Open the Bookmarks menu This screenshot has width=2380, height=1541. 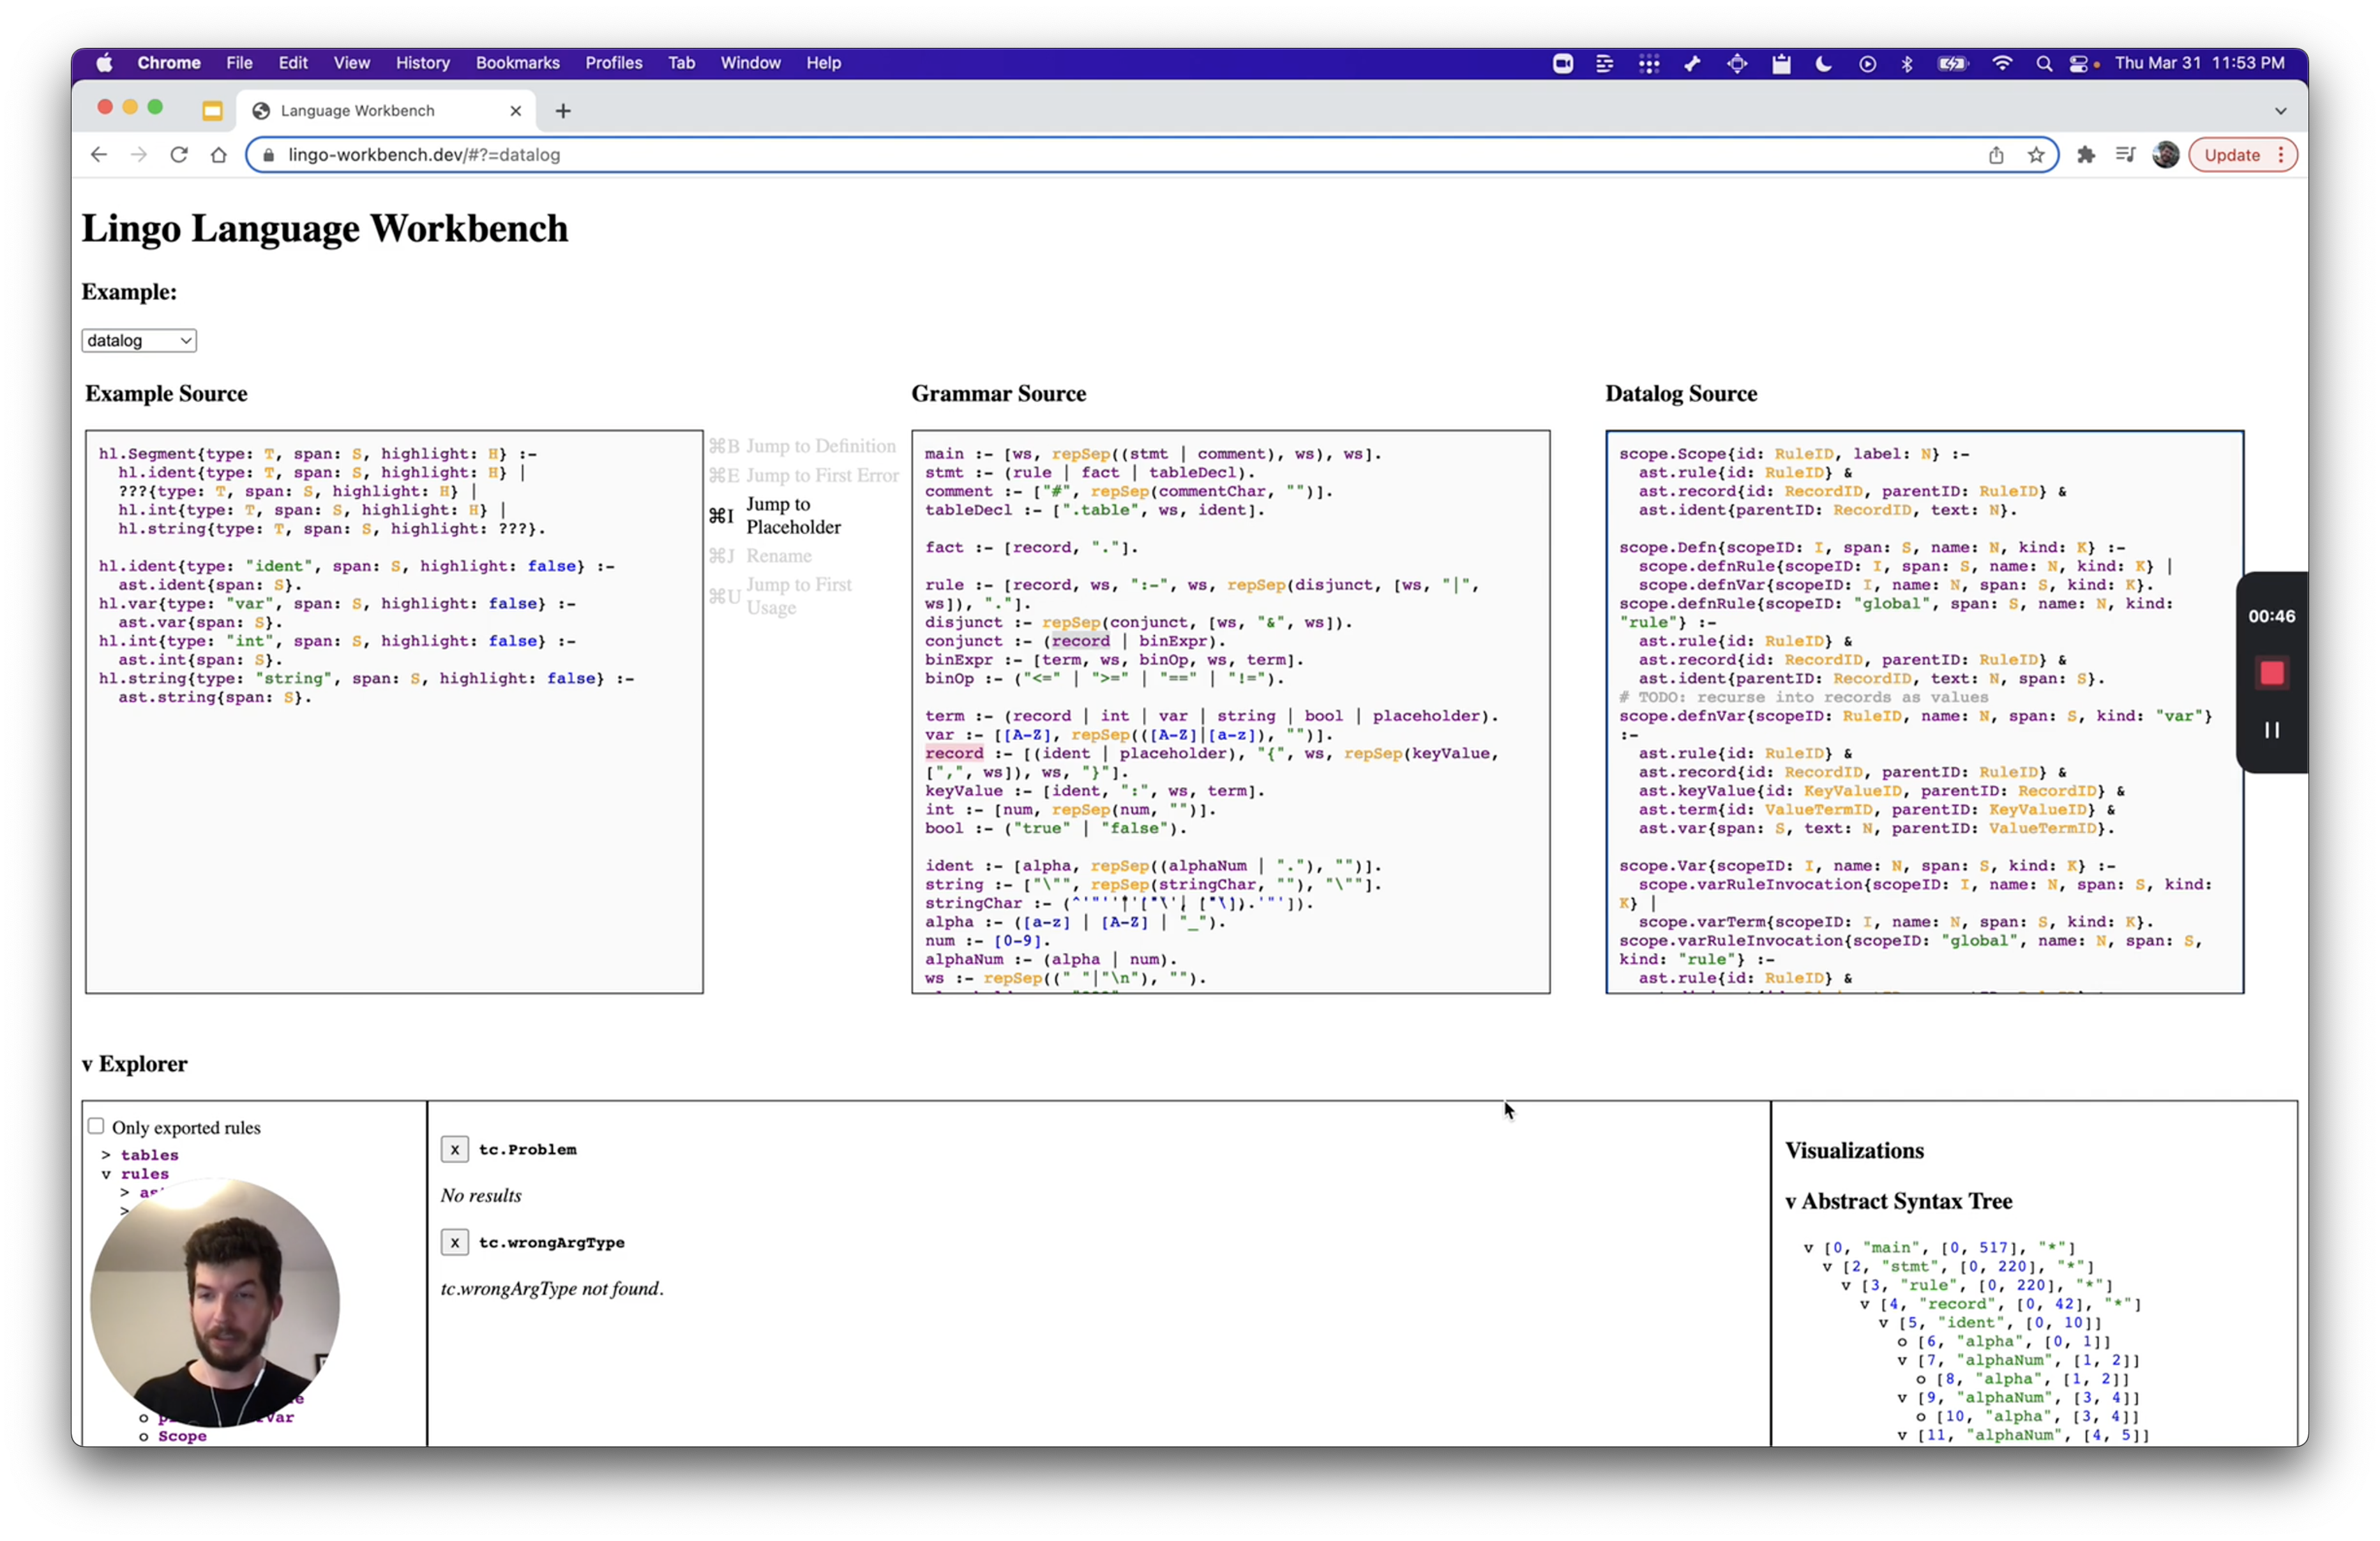[517, 63]
